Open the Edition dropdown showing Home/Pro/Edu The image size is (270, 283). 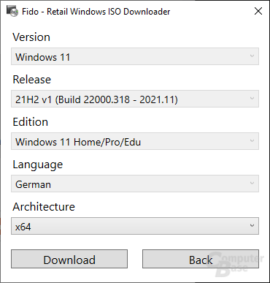click(135, 141)
